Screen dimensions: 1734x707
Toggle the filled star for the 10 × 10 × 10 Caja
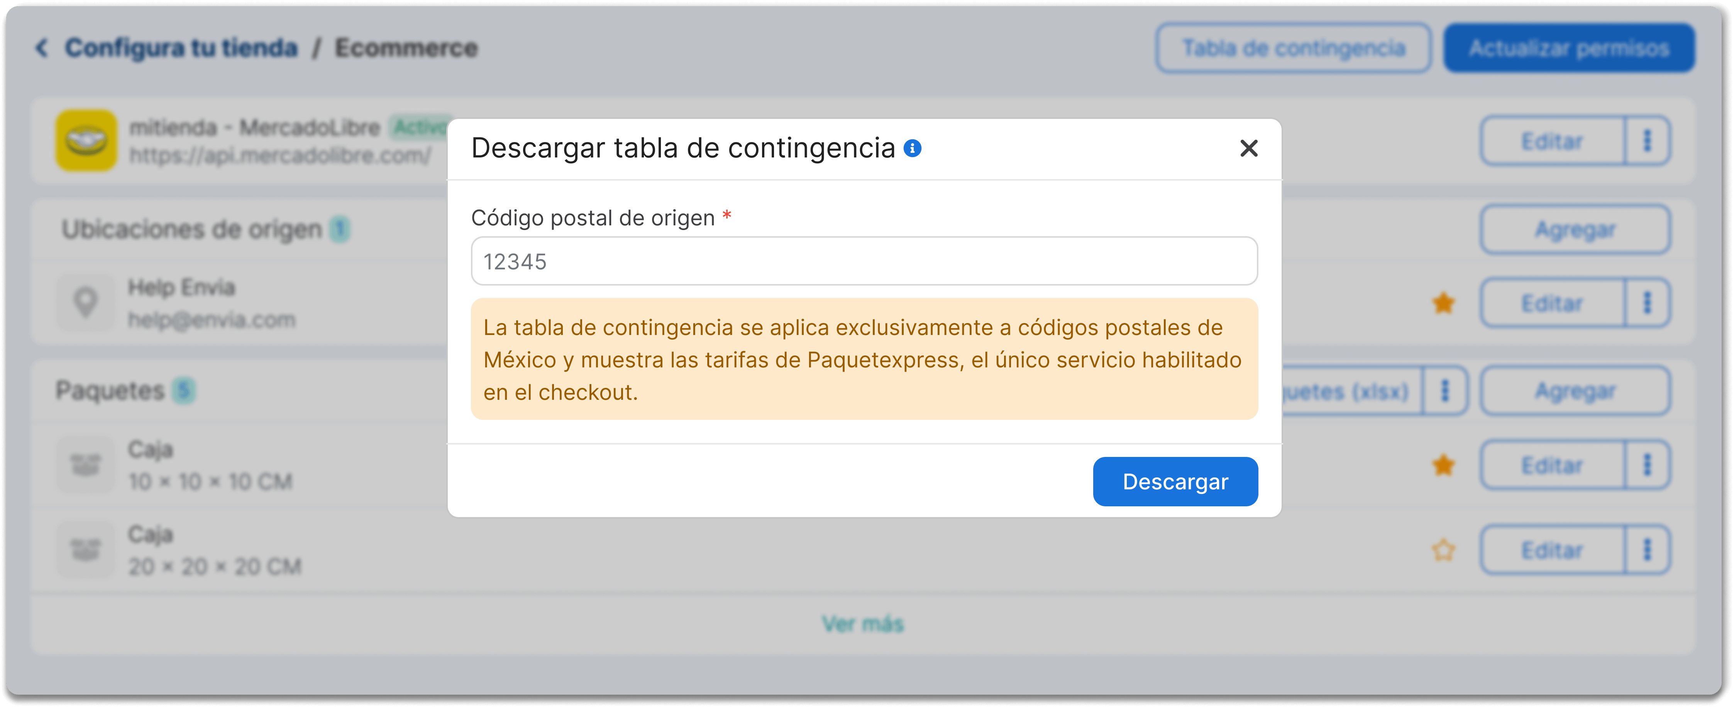coord(1443,465)
